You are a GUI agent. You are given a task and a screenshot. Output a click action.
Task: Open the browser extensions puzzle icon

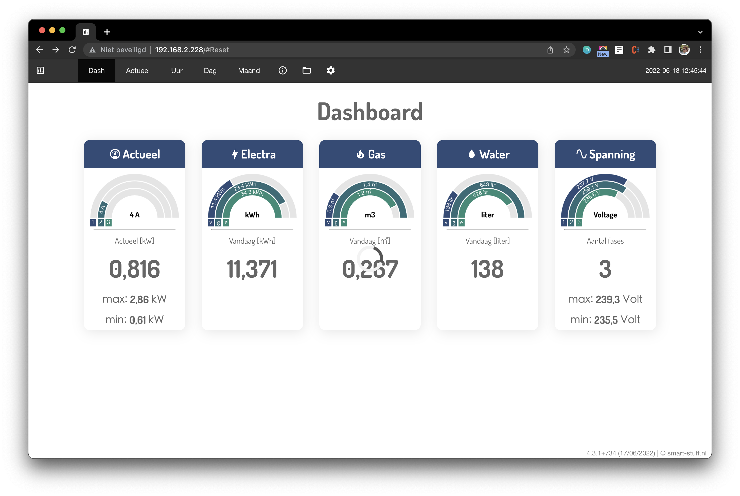coord(651,50)
